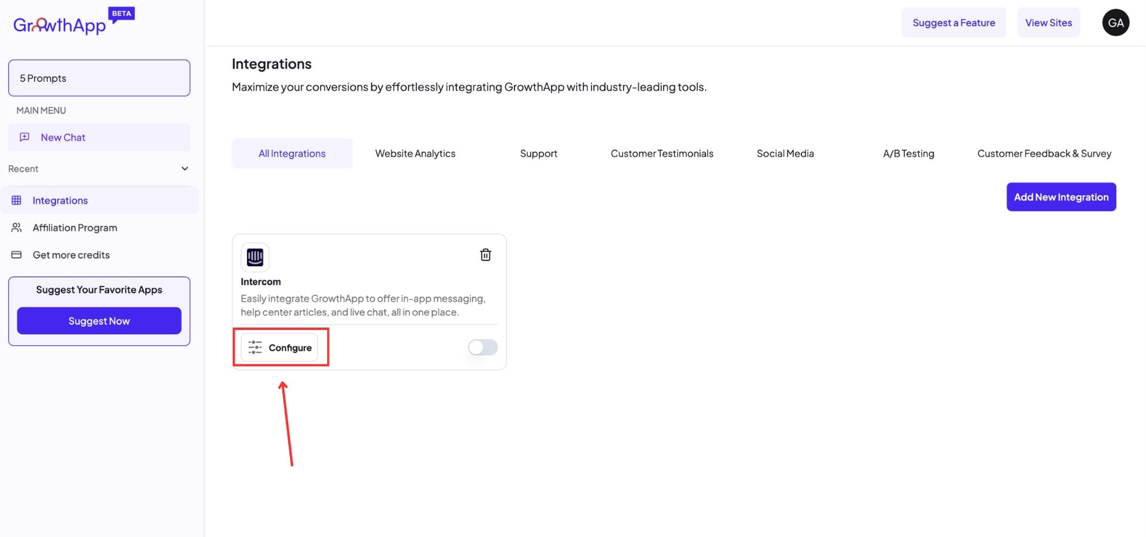This screenshot has height=537, width=1146.
Task: Click the Integrations page heading
Action: pyautogui.click(x=272, y=64)
